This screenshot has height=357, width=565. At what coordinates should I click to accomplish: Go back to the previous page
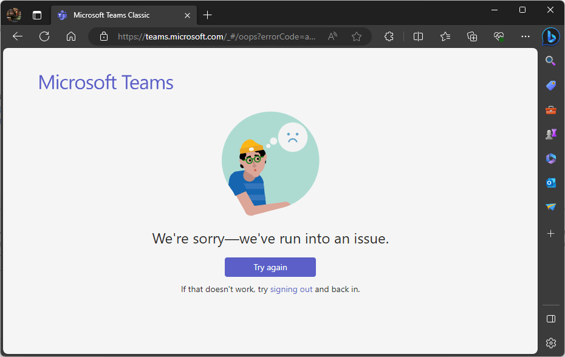click(x=17, y=36)
